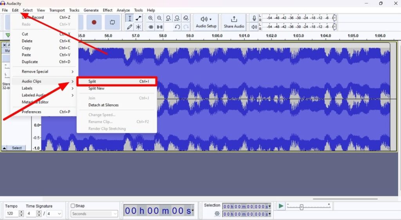
Task: Click the Zoom Toggle icon
Action: coord(186,18)
